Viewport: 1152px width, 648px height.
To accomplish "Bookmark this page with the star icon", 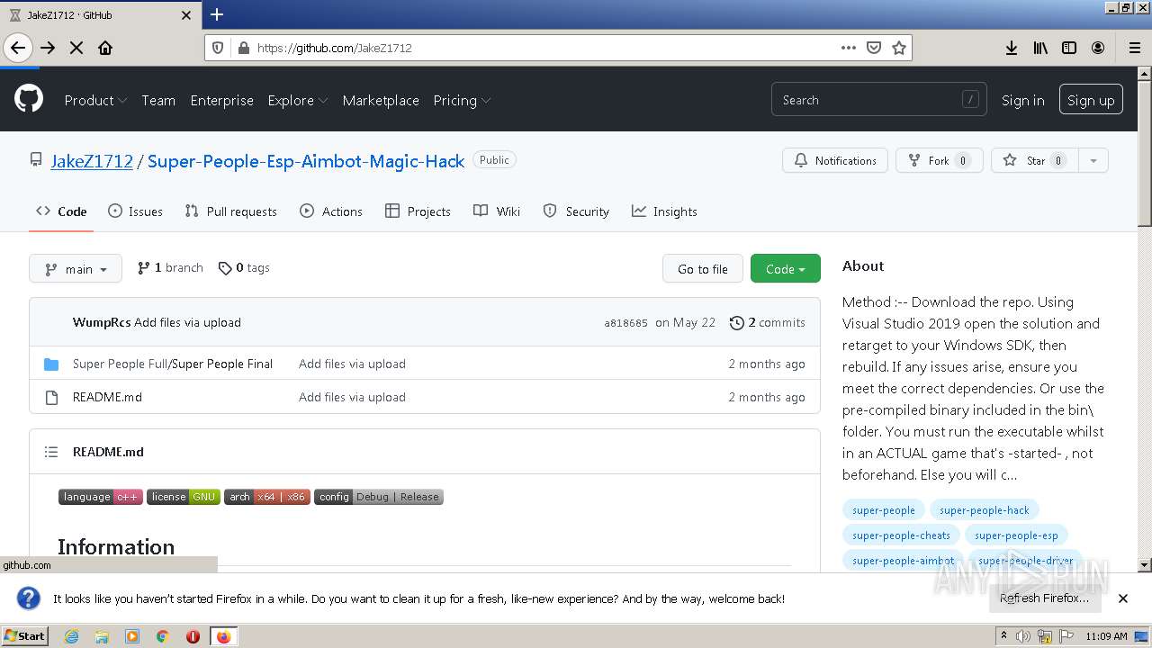I will click(x=898, y=48).
